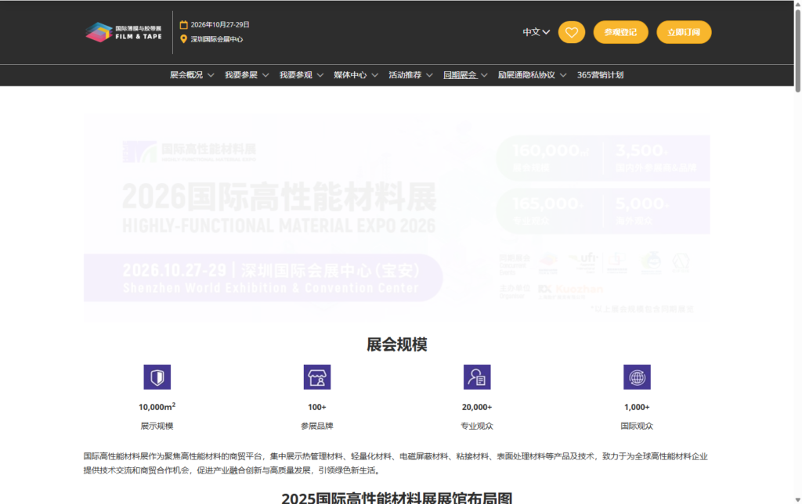
Task: Expand the 媒体中心 dropdown menu
Action: (x=351, y=74)
